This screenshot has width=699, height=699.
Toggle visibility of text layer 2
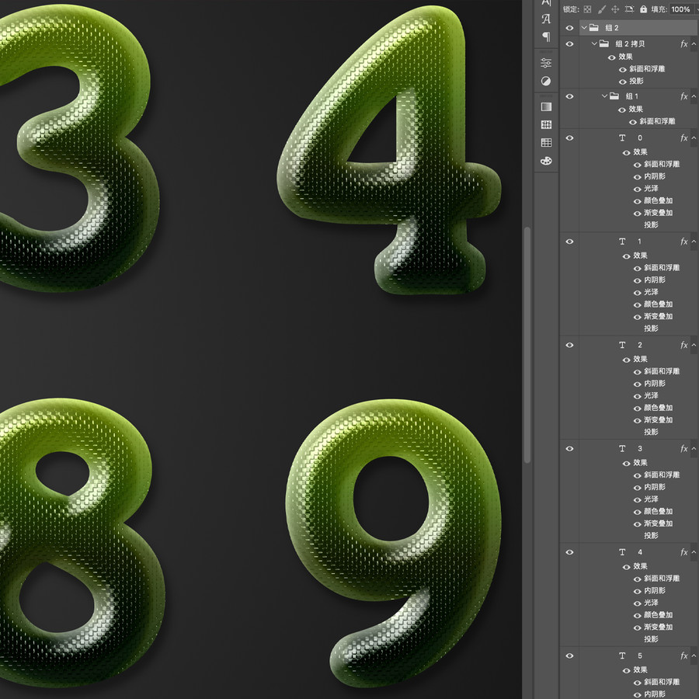click(569, 345)
